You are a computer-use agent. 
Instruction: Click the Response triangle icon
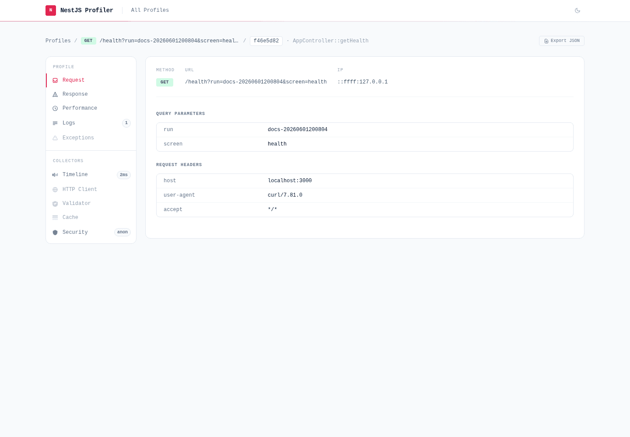55,94
